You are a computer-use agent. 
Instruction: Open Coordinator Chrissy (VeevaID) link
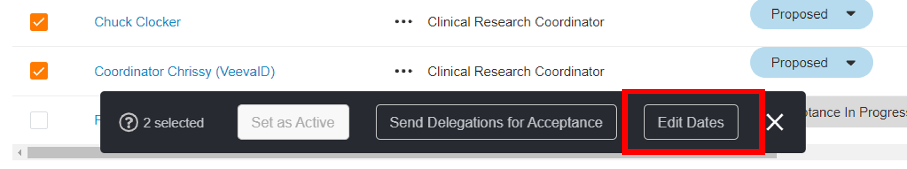click(184, 72)
